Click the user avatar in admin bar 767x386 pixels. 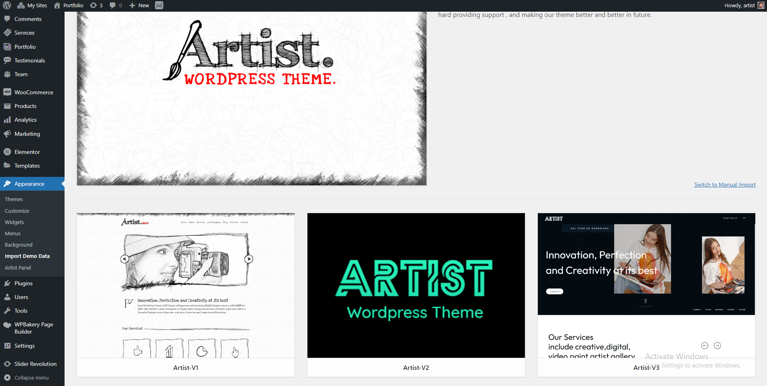[761, 5]
